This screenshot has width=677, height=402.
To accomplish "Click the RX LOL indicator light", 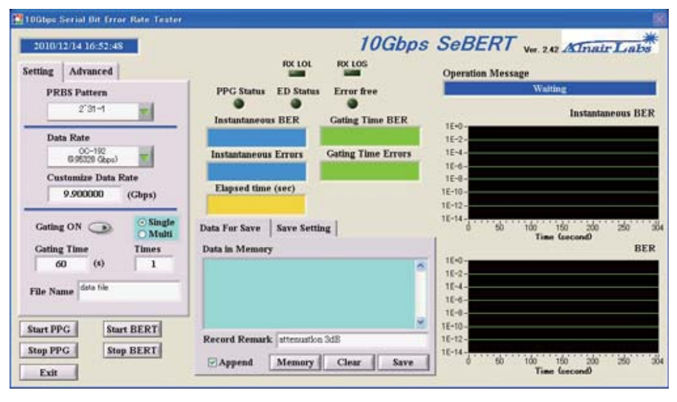I will click(297, 74).
